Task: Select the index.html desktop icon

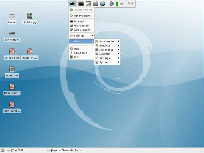Action: coord(12,72)
